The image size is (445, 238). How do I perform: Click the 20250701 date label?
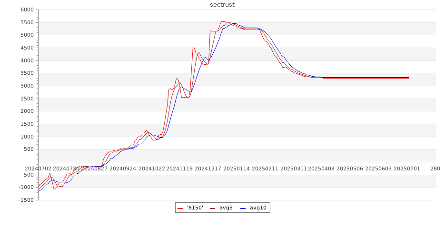click(407, 169)
